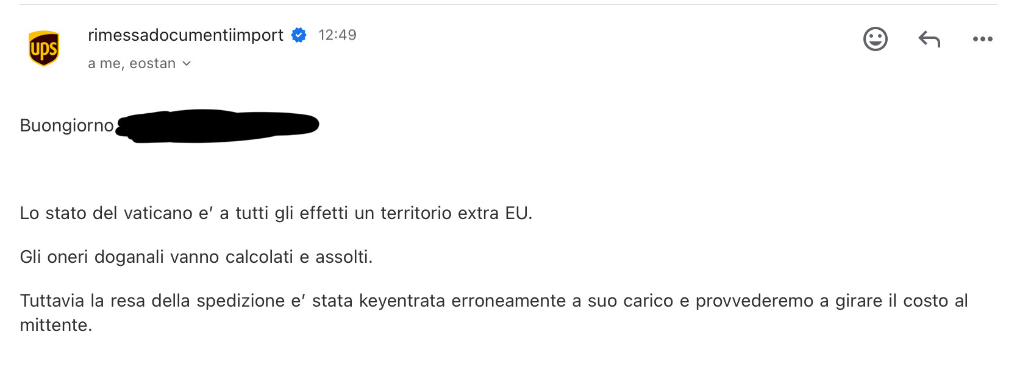1017x376 pixels.
Task: Add an emoji reaction to this email
Action: coord(875,39)
